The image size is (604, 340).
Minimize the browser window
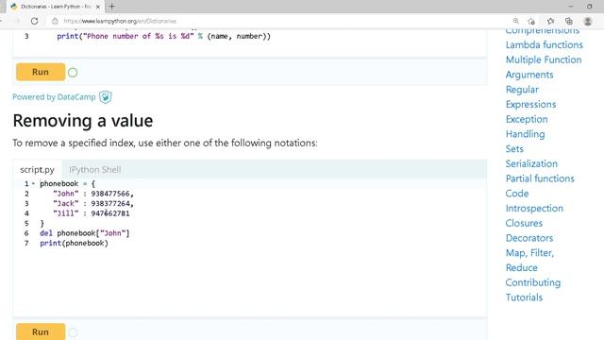point(571,7)
